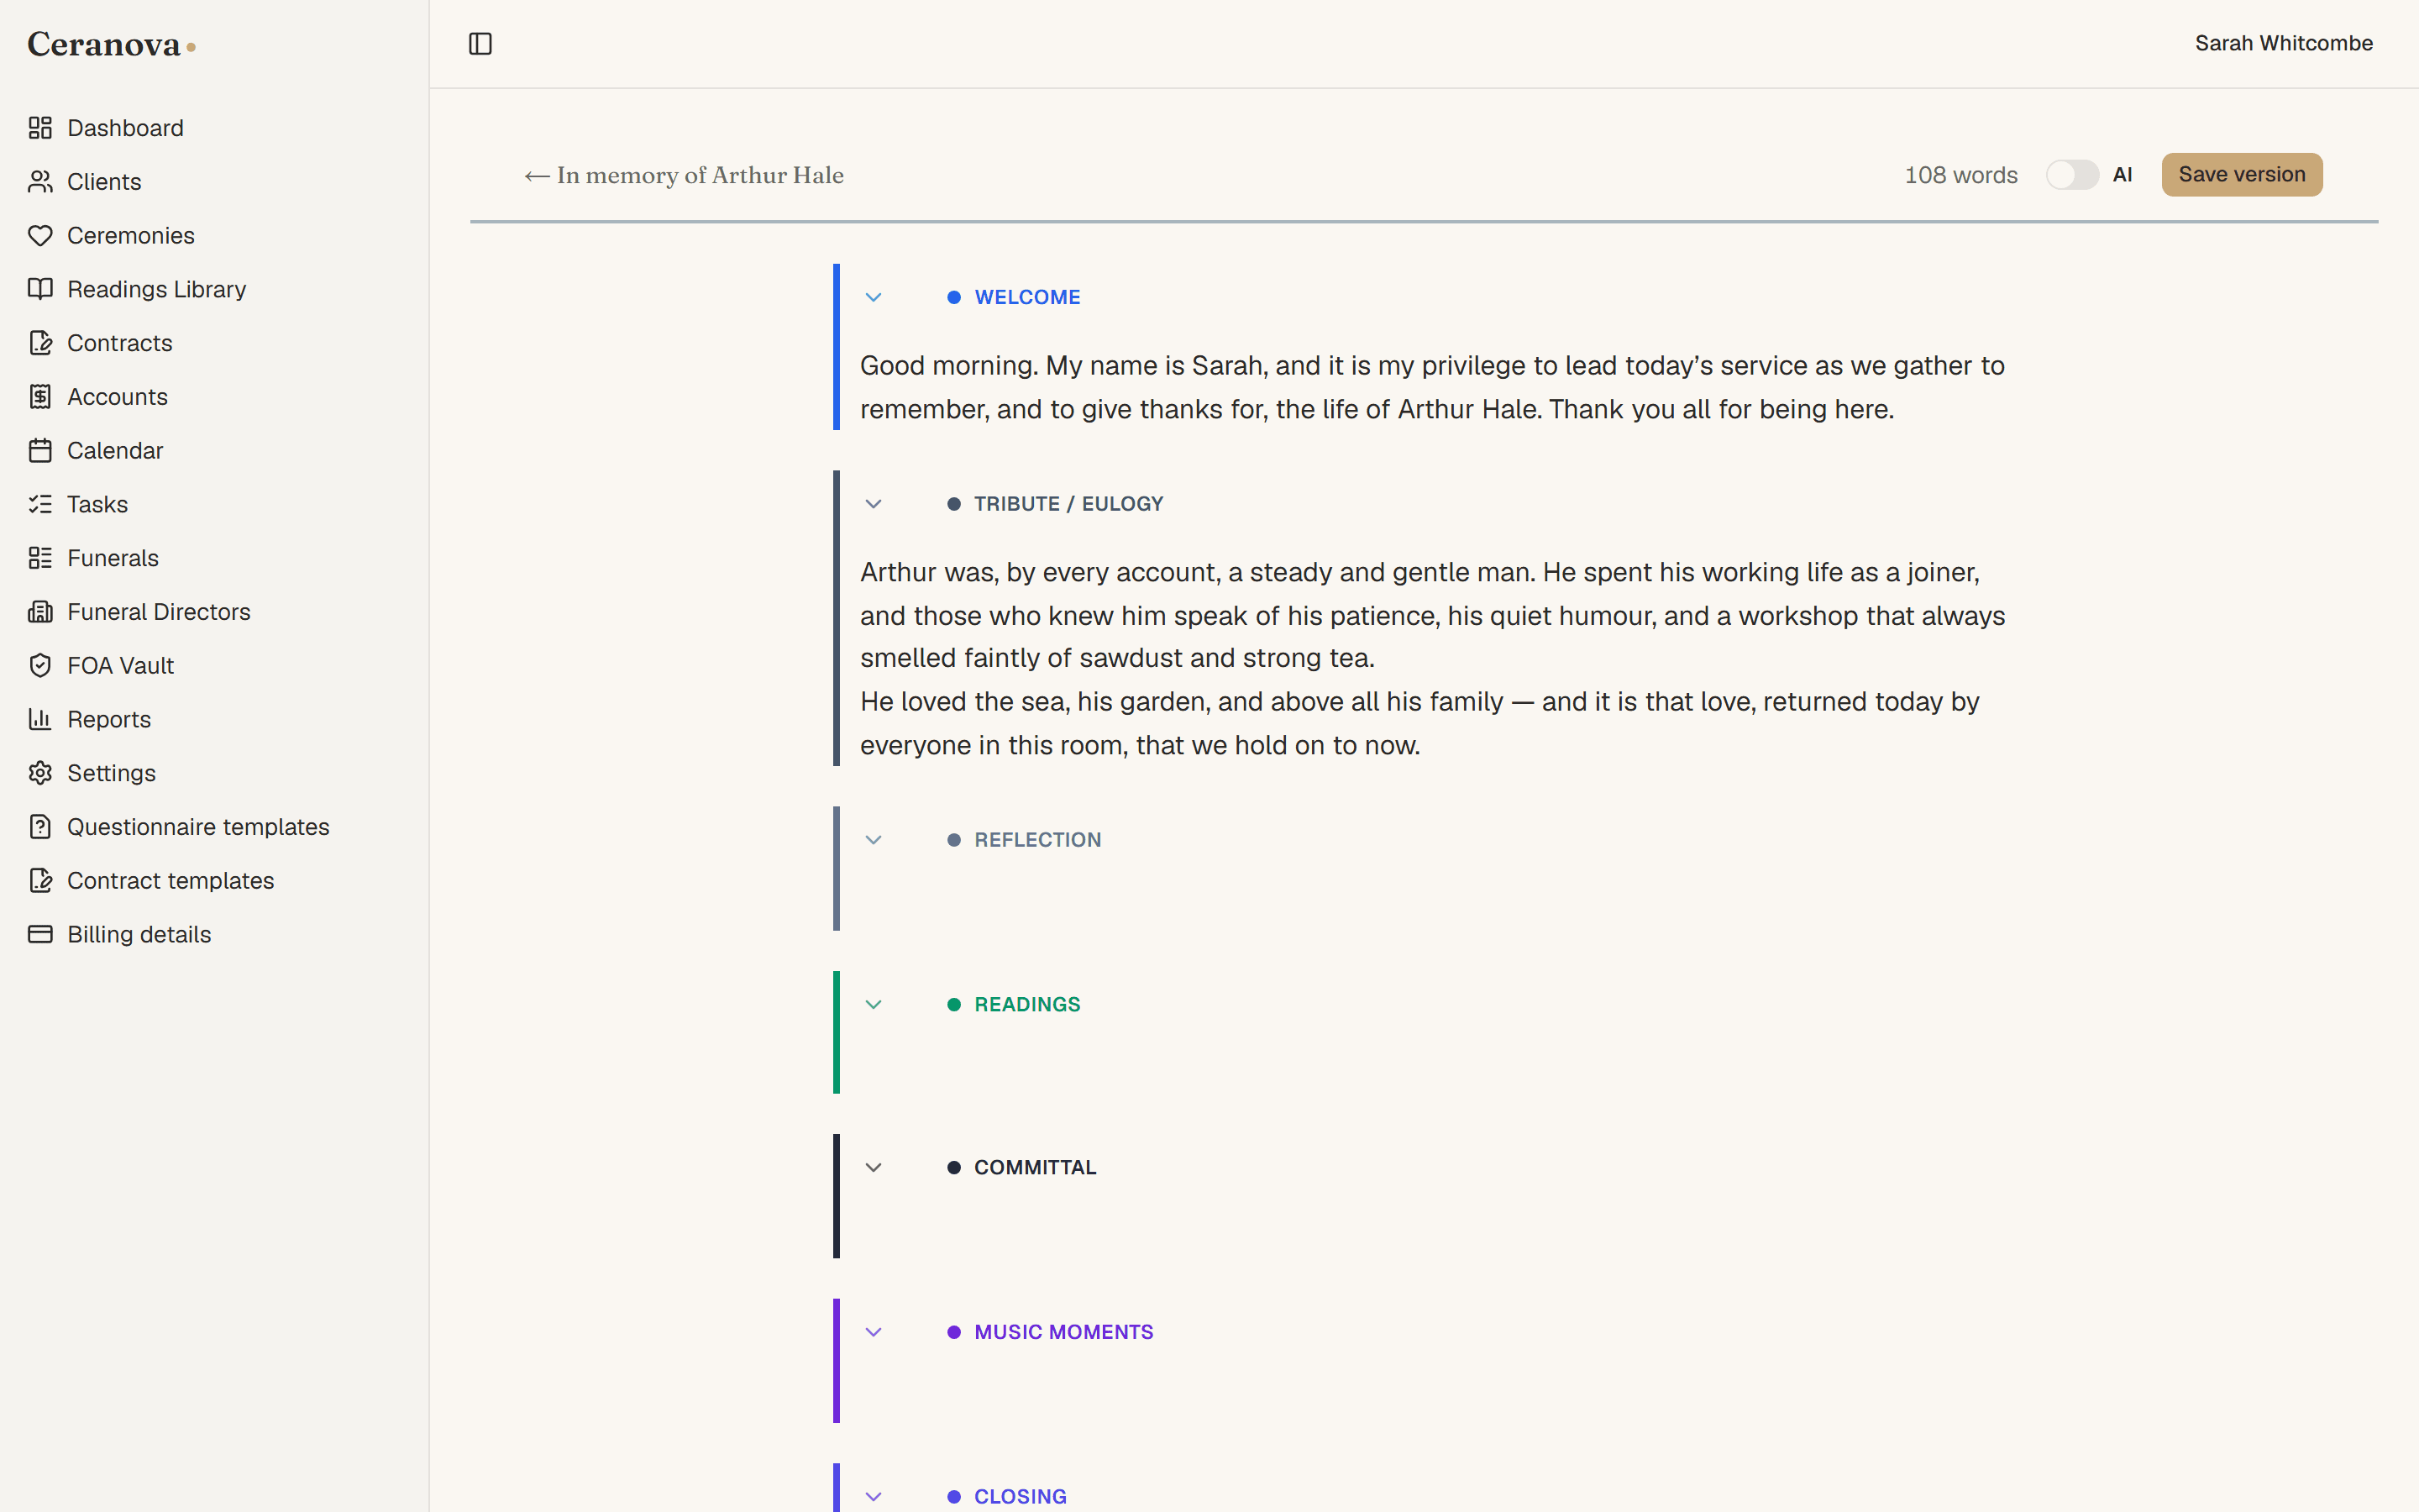Click the Ceranova logo
This screenshot has height=1512, width=2419.
click(x=111, y=44)
